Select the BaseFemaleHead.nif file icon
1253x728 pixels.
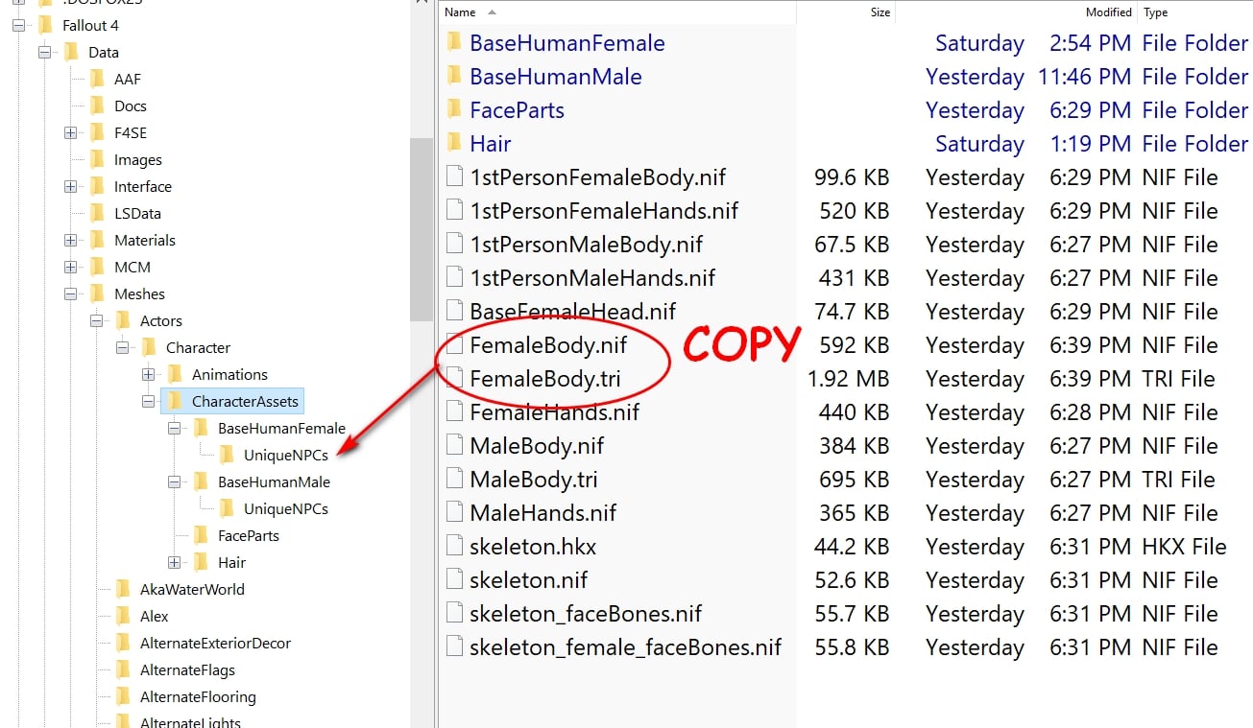455,311
